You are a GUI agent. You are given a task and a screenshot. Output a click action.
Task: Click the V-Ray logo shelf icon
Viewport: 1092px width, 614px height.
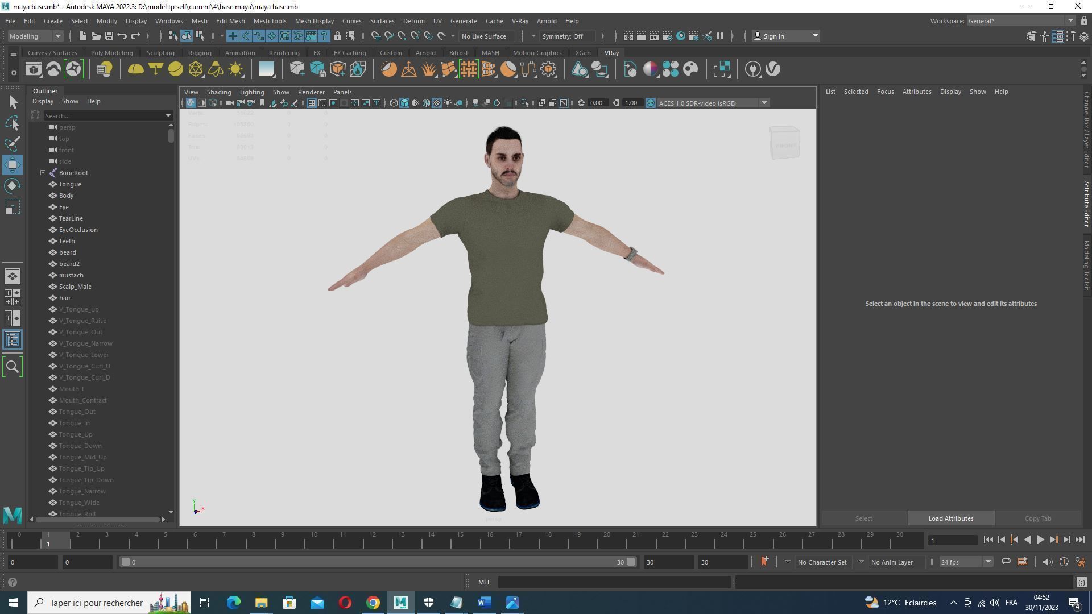(773, 69)
